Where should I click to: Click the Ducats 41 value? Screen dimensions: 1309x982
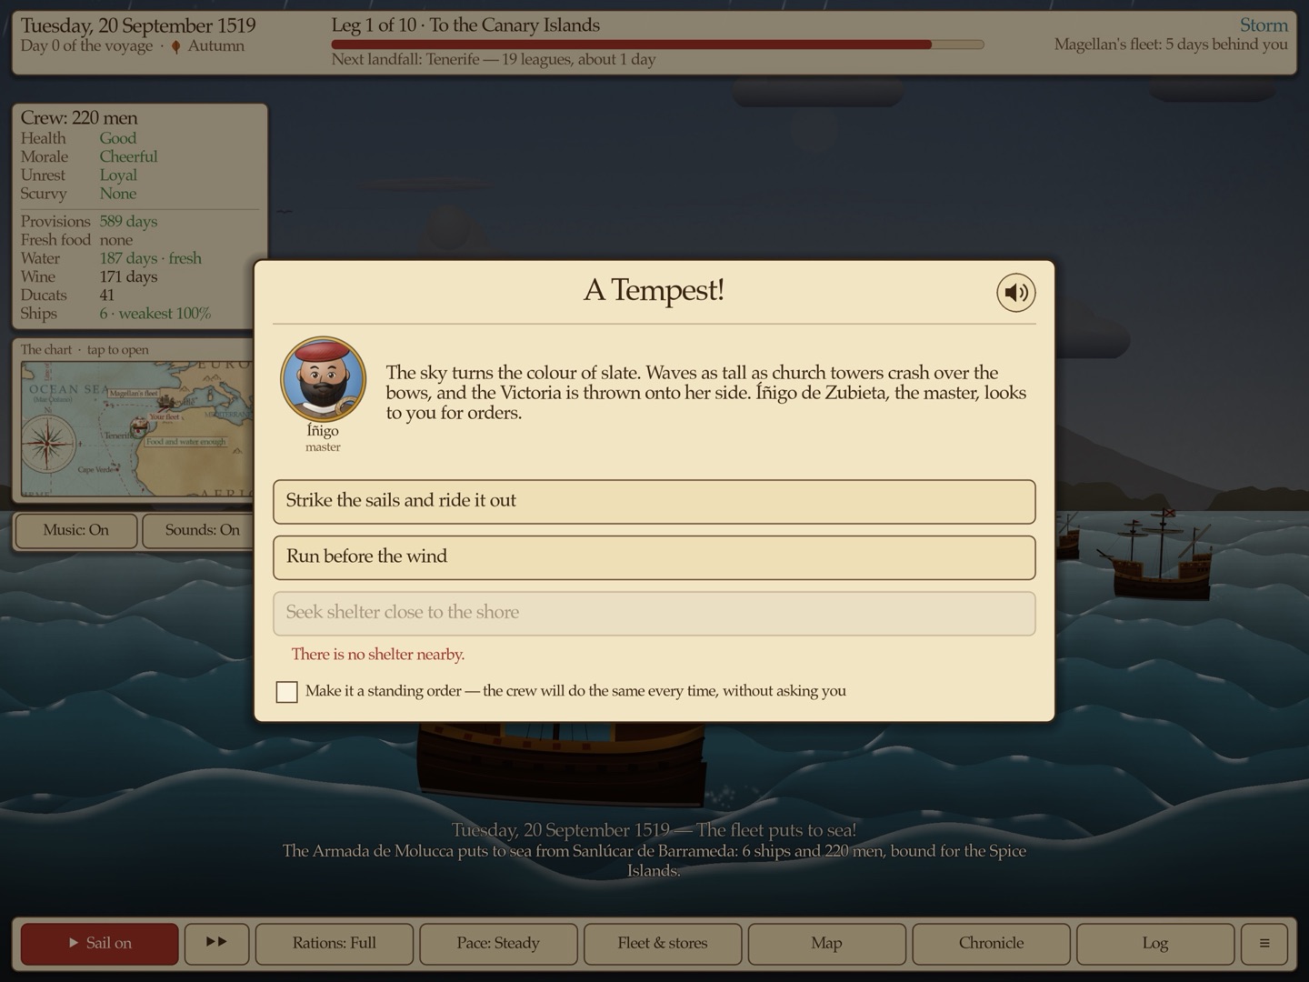point(107,296)
